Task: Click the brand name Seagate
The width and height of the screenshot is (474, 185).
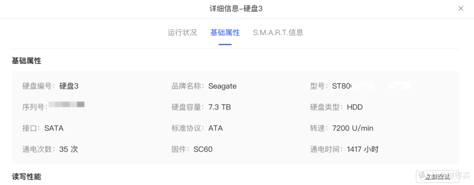Action: (x=223, y=86)
